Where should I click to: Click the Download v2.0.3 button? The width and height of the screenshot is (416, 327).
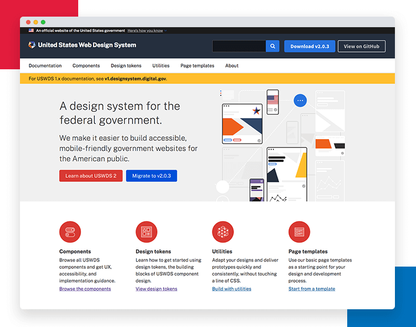click(x=310, y=46)
